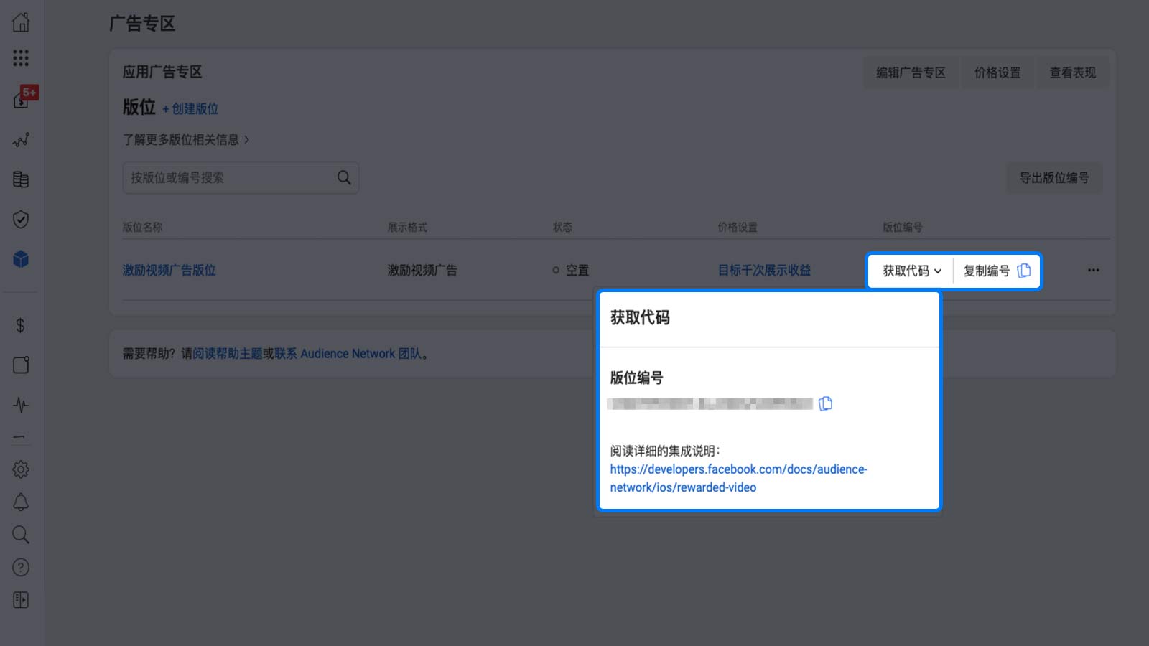Click the + 创建版位 link
This screenshot has height=646, width=1149.
[190, 109]
